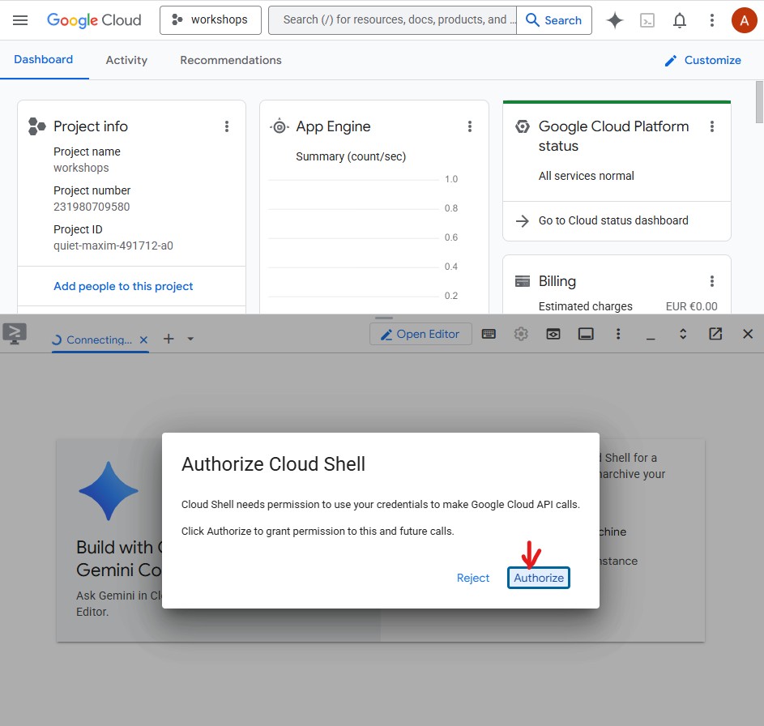This screenshot has width=764, height=726.
Task: Switch to the Dashboard tab
Action: click(44, 59)
